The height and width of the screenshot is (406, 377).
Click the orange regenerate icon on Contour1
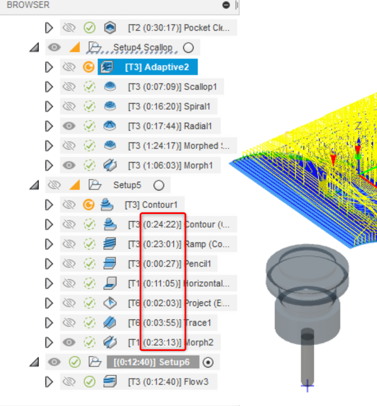point(89,204)
